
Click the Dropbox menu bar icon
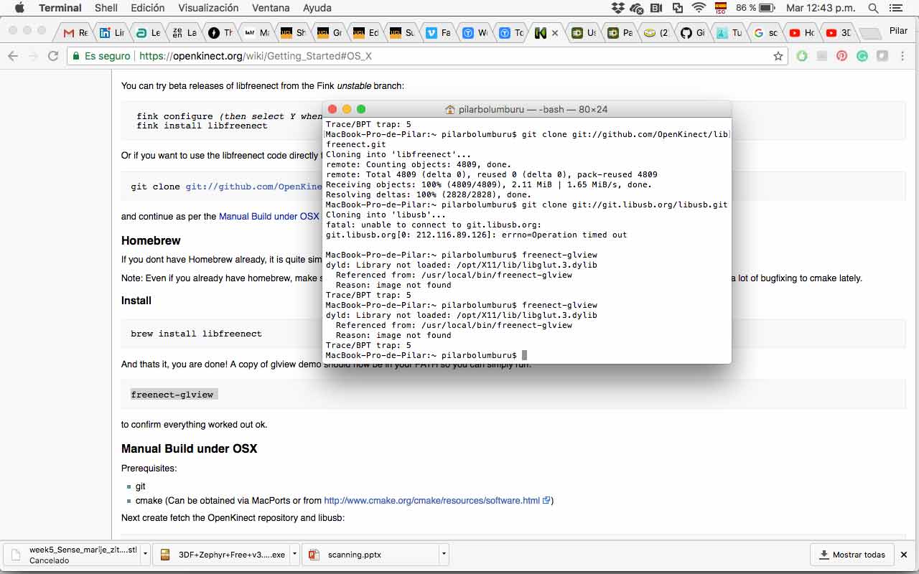click(x=618, y=8)
